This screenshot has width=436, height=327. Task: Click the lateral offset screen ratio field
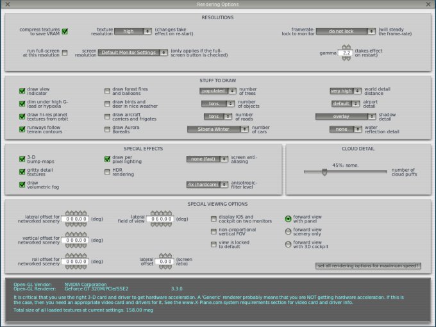(165, 262)
